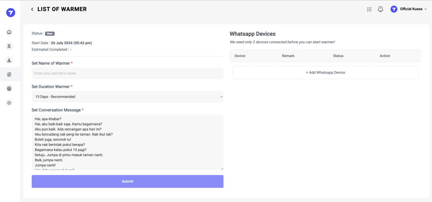432x202 pixels.
Task: Go back using the arrow beside List of Warmer
Action: click(32, 9)
